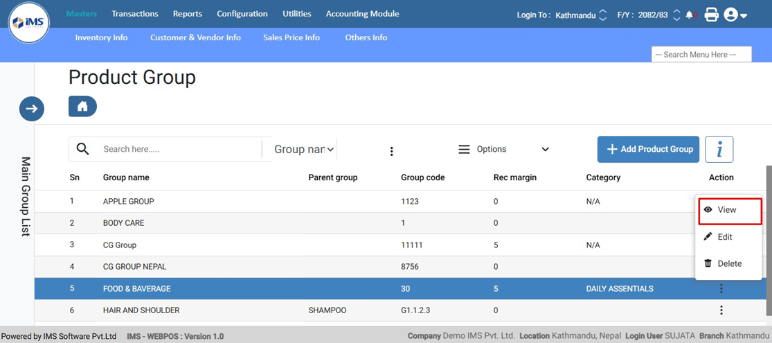The width and height of the screenshot is (772, 343).
Task: Expand the Options dropdown chevron
Action: 545,149
